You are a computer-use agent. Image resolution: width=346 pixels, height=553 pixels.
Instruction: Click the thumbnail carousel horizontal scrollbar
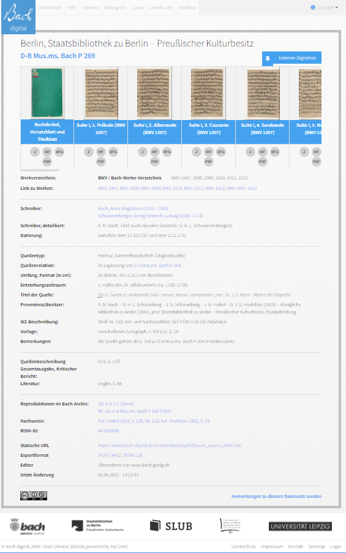point(40,170)
